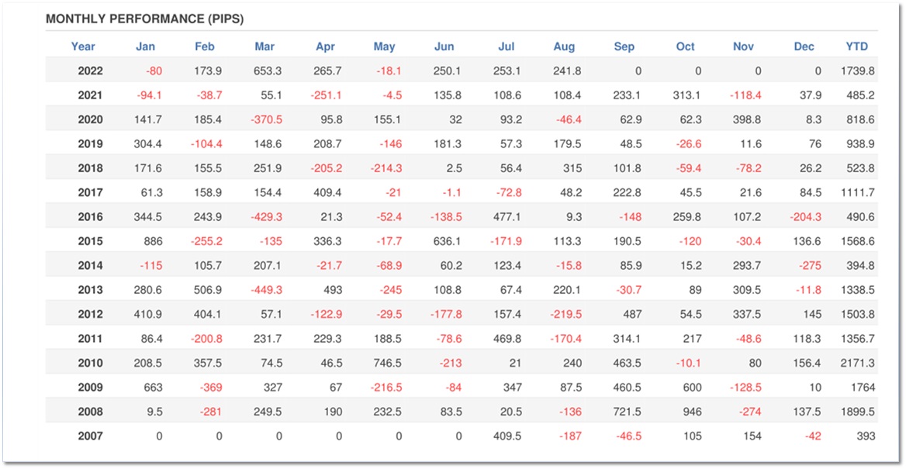Select the Jul column header

click(x=506, y=47)
